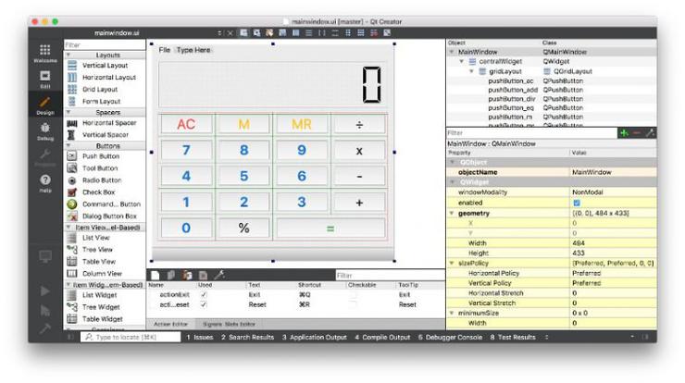
Task: Click the Help icon in sidebar
Action: tap(44, 183)
